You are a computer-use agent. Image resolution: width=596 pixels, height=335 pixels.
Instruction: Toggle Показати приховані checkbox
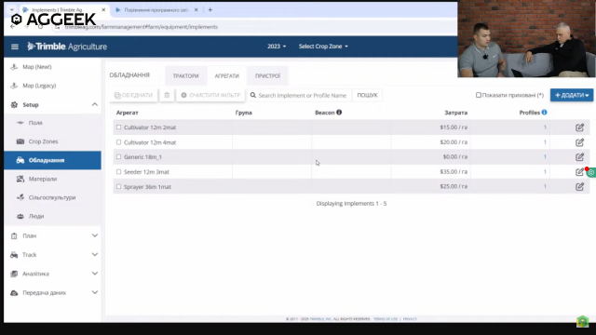pos(479,95)
